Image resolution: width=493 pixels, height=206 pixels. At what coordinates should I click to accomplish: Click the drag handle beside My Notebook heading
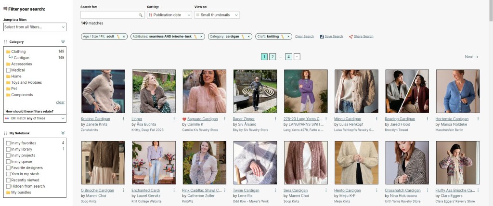point(5,133)
